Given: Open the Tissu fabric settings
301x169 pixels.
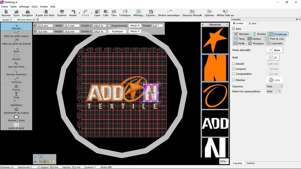Looking at the screenshot, I should point(114,13).
